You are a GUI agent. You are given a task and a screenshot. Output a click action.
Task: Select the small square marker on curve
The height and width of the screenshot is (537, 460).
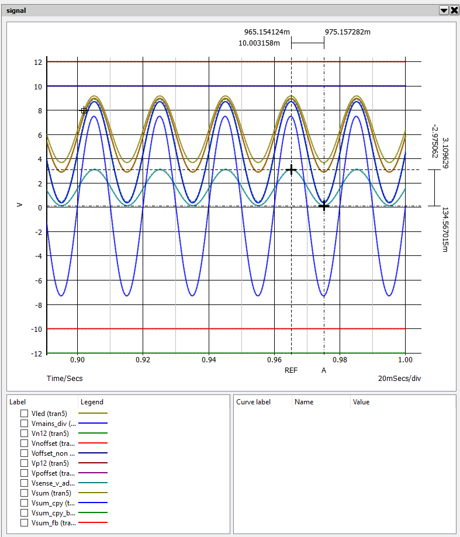pos(84,110)
